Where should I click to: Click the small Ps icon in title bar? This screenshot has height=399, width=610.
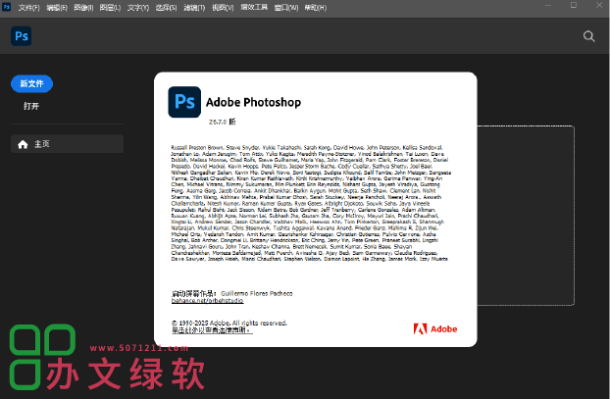[x=6, y=7]
